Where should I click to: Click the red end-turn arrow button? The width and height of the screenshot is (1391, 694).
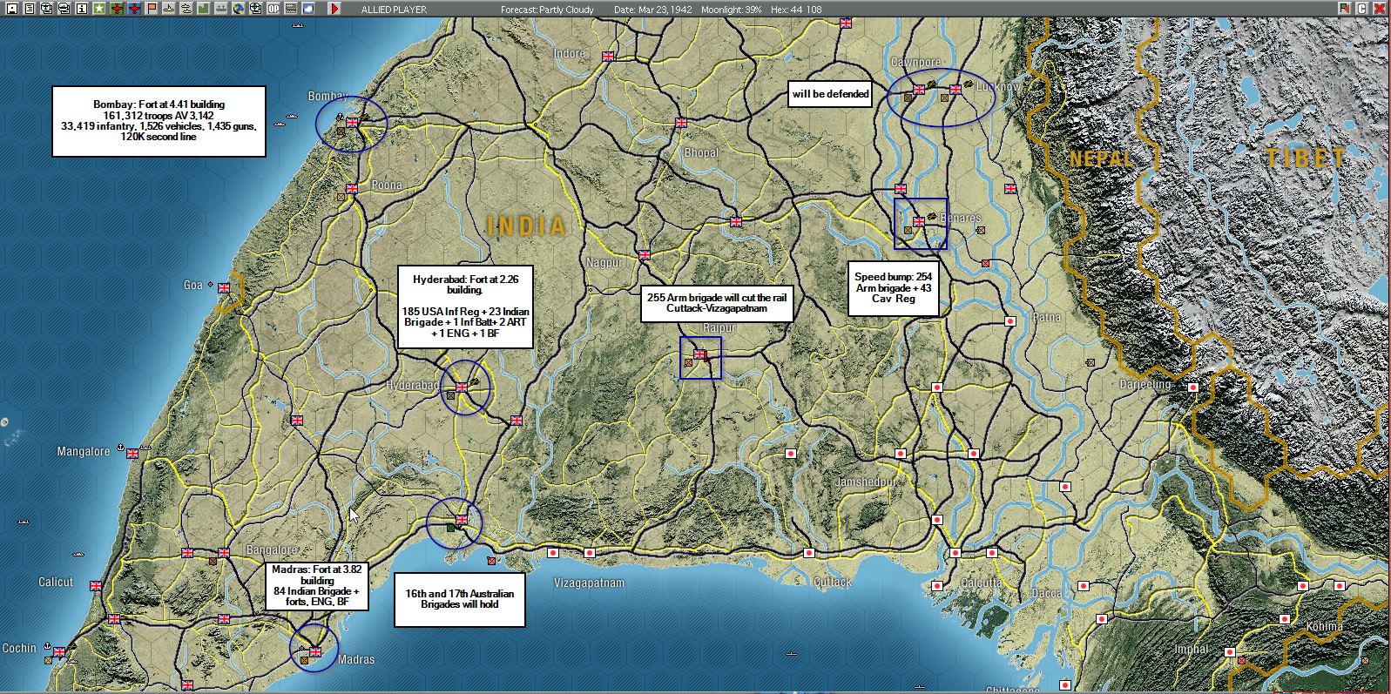[x=334, y=9]
